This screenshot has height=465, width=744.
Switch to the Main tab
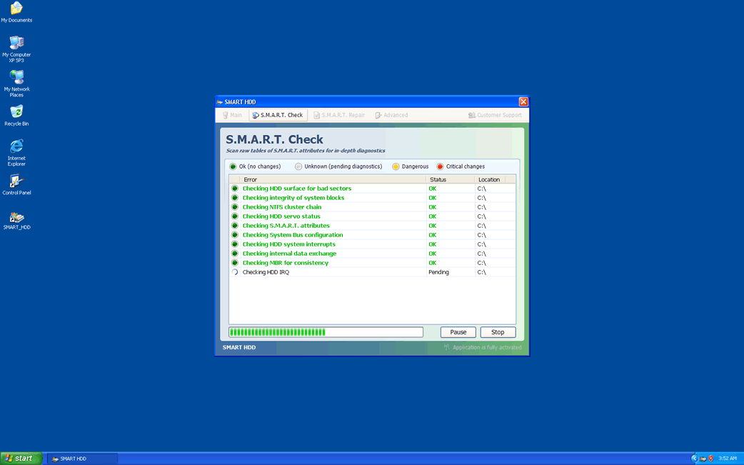click(232, 115)
